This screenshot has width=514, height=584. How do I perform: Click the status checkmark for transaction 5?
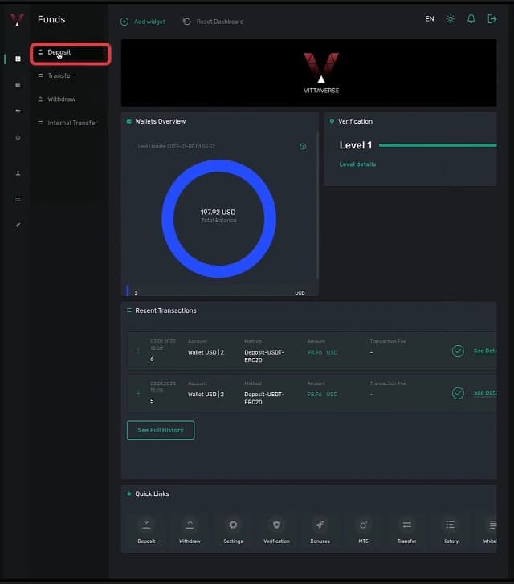point(458,393)
